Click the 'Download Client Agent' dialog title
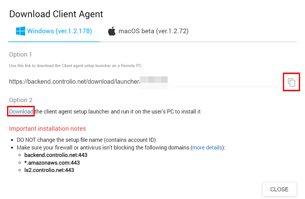Image resolution: width=305 pixels, height=199 pixels. pos(56,14)
